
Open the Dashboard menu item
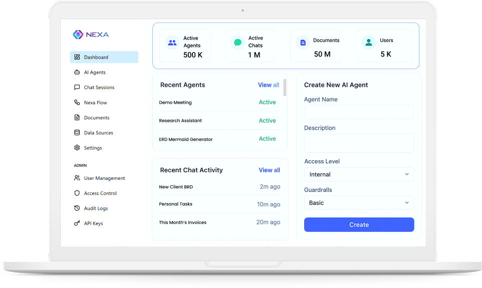click(104, 57)
